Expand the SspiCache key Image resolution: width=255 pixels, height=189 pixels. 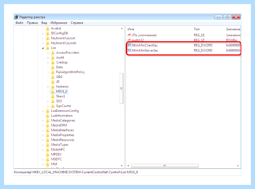[x=48, y=106]
